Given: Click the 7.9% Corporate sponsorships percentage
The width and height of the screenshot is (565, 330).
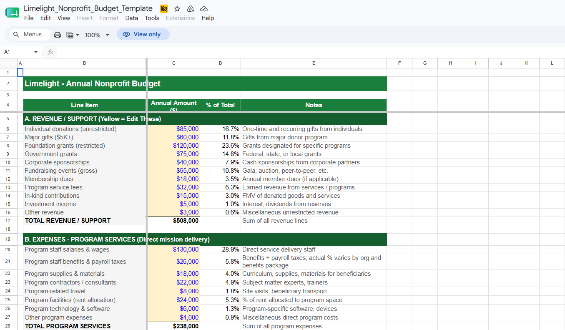Looking at the screenshot, I should (x=220, y=162).
